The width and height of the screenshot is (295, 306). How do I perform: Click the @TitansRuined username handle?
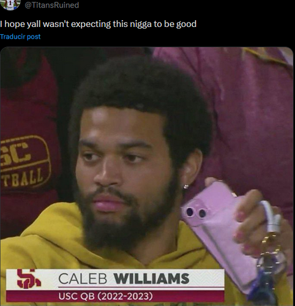click(x=52, y=5)
